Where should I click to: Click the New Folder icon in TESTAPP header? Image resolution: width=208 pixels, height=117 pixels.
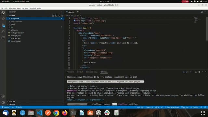[56, 16]
